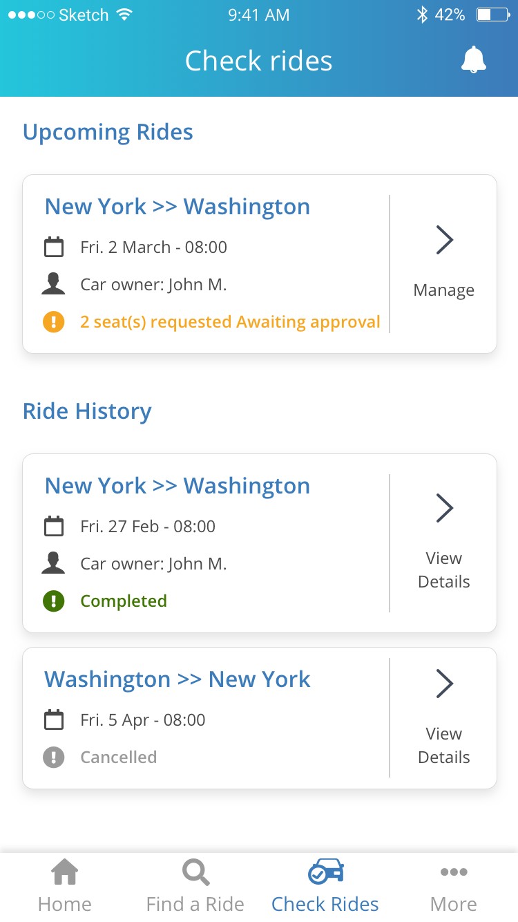Select the Check Rides tab
The image size is (518, 922).
coord(325,886)
